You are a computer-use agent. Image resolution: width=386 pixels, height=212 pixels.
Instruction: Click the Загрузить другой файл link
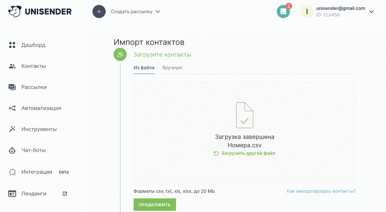pos(248,153)
